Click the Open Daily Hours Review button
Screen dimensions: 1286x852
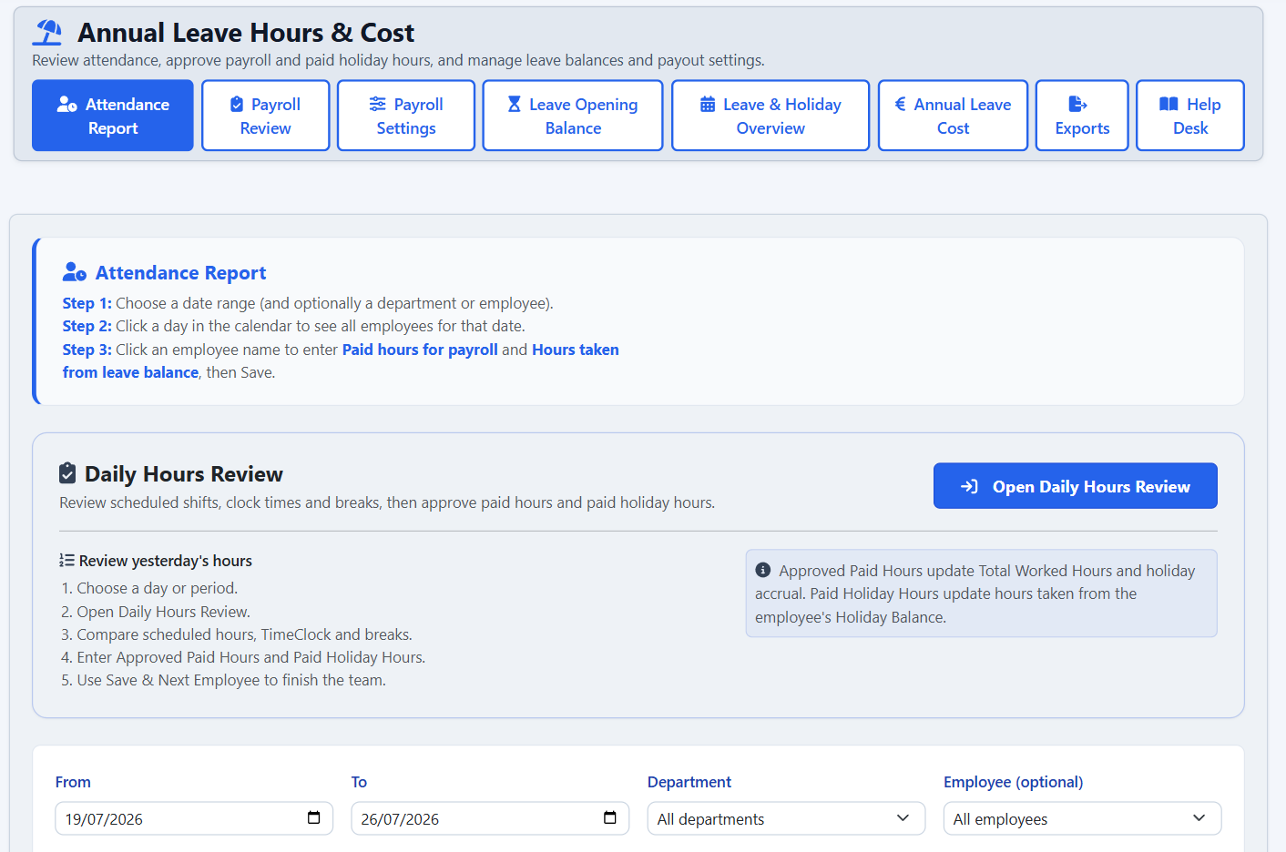1076,486
